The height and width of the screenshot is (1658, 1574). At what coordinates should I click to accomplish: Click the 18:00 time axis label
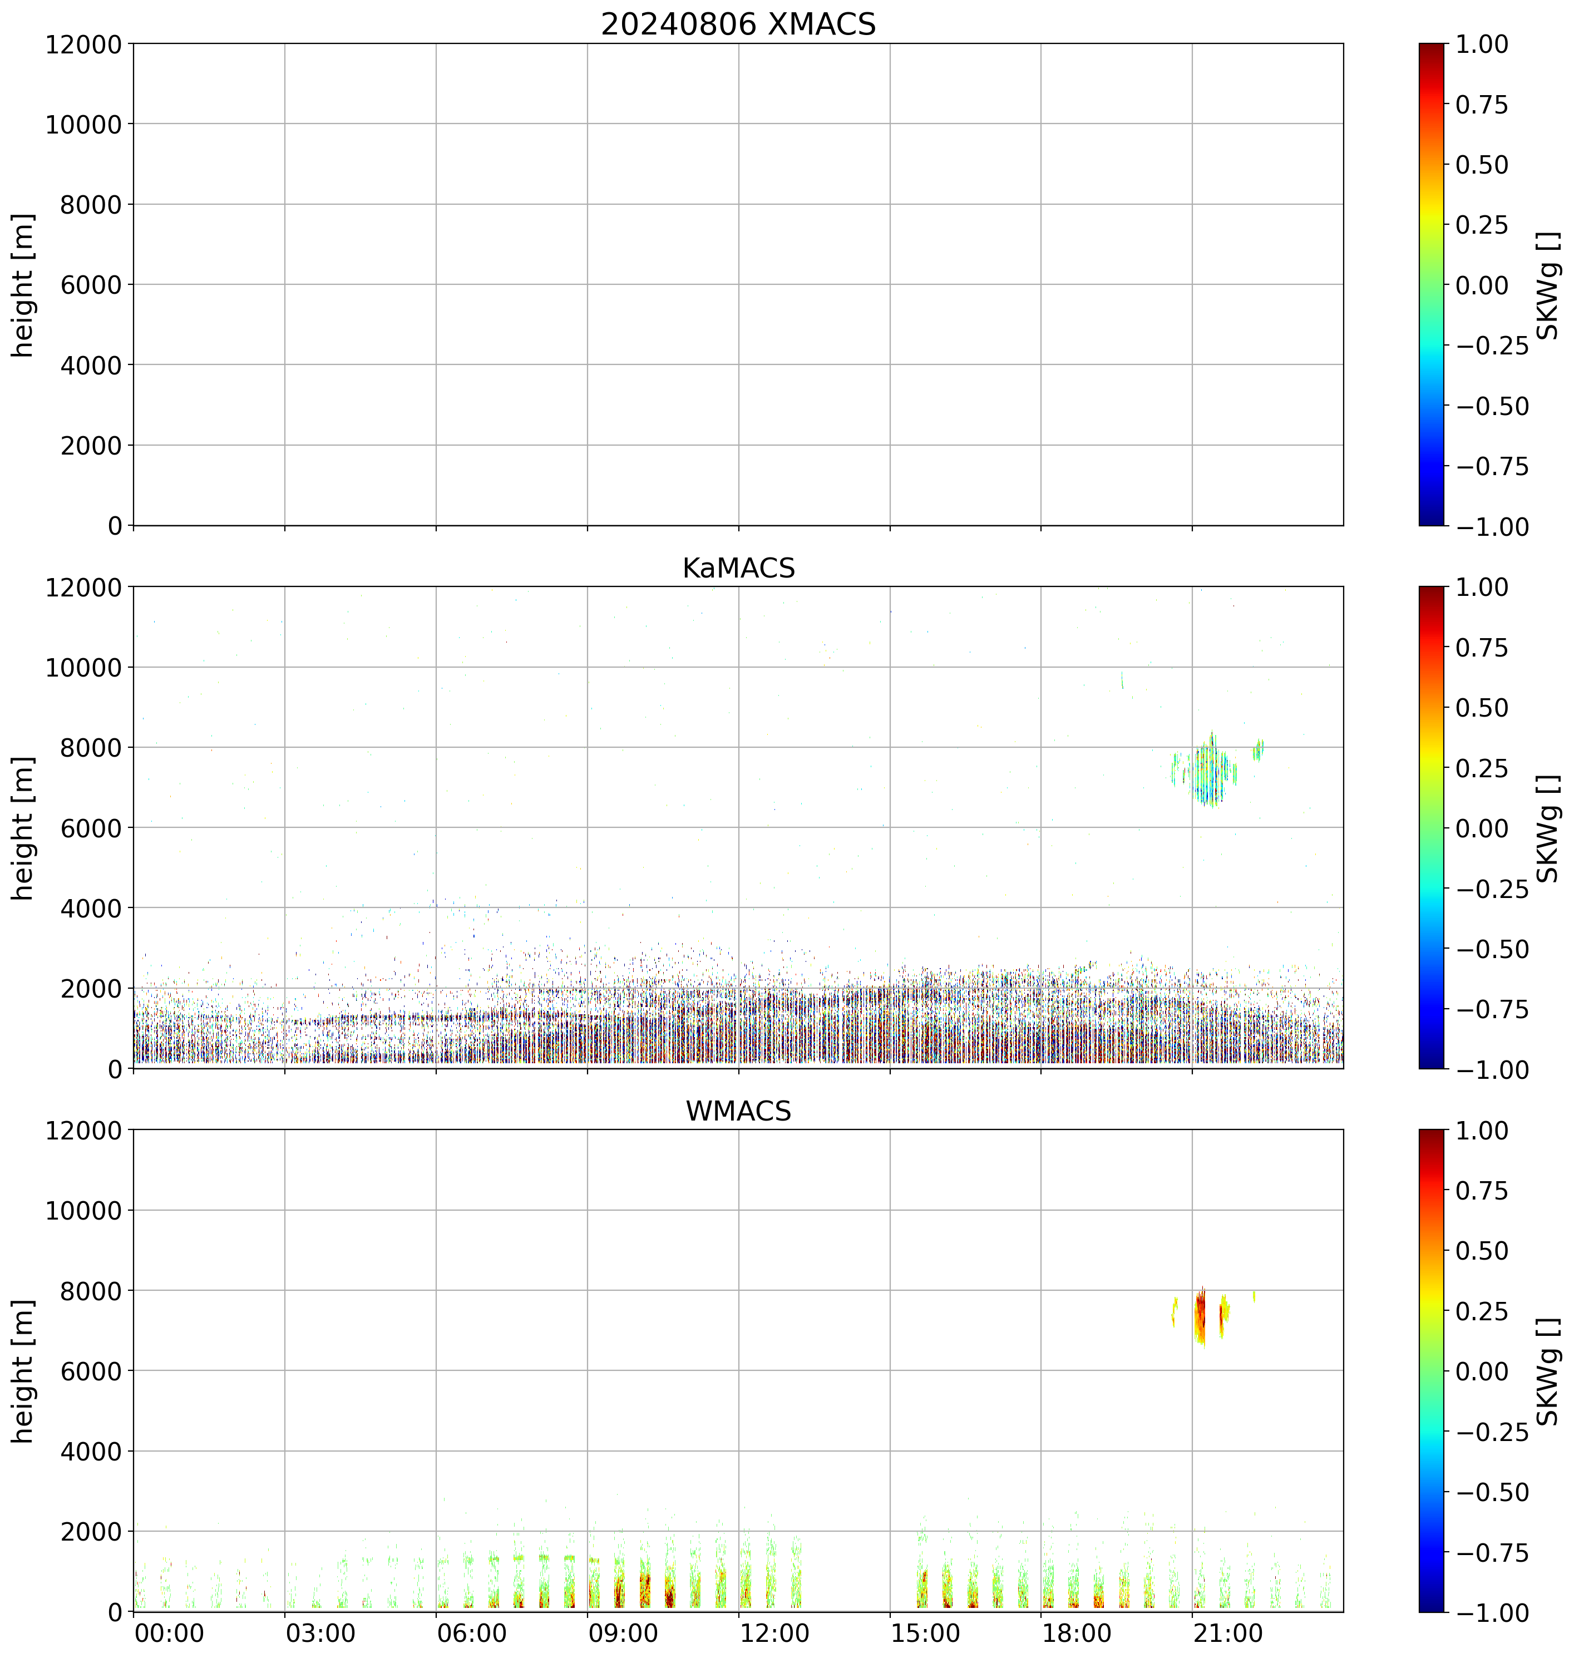(x=1077, y=1634)
